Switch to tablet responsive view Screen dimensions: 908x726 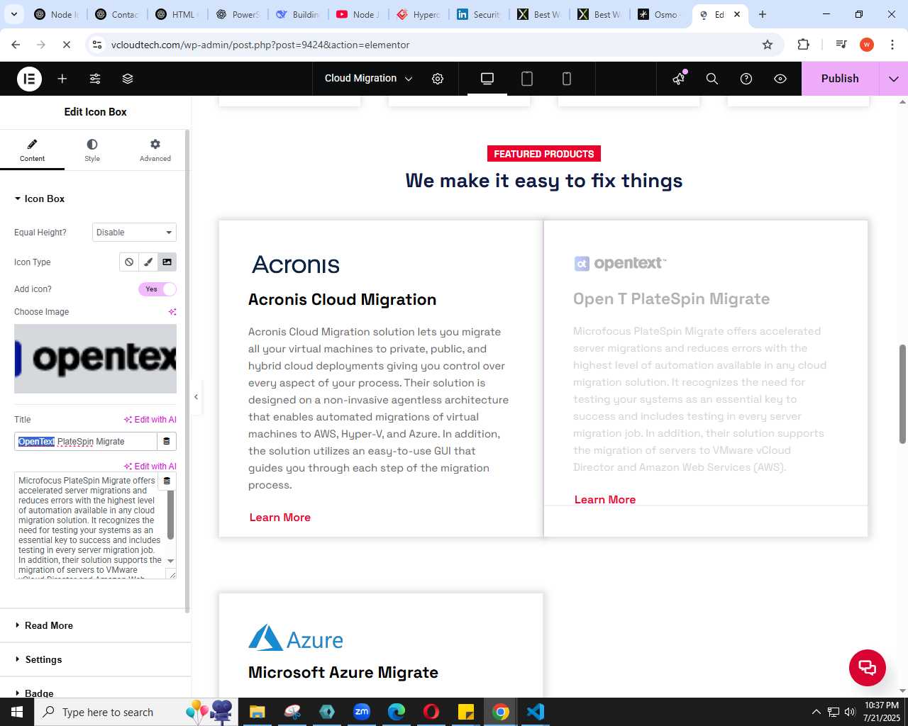(527, 79)
